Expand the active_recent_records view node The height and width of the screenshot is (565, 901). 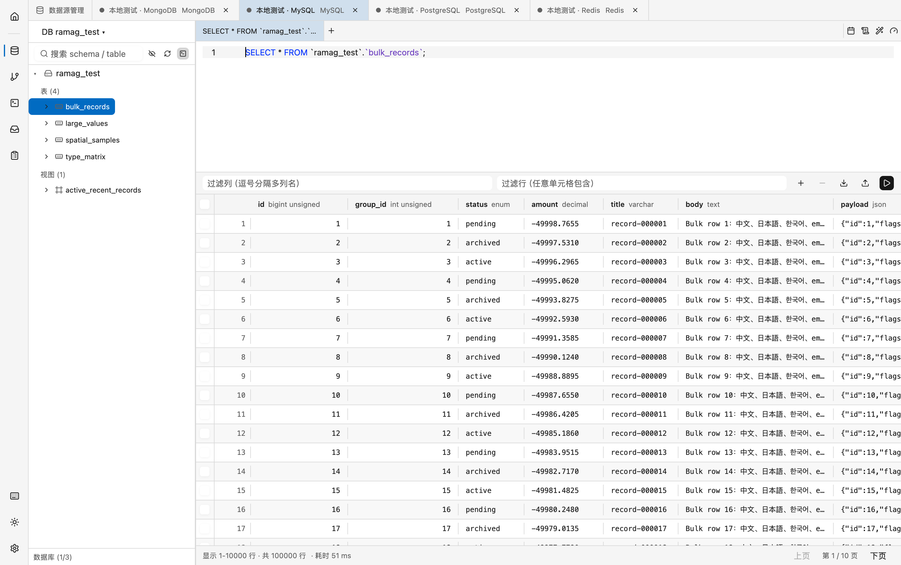[46, 190]
